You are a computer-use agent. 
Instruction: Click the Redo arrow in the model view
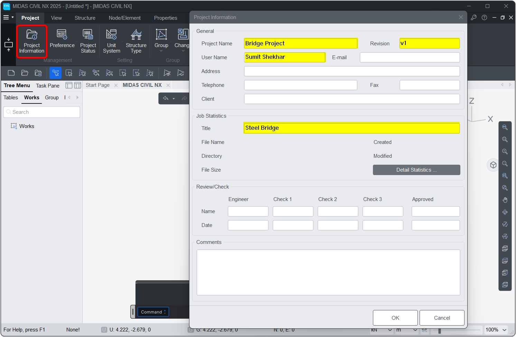click(184, 98)
